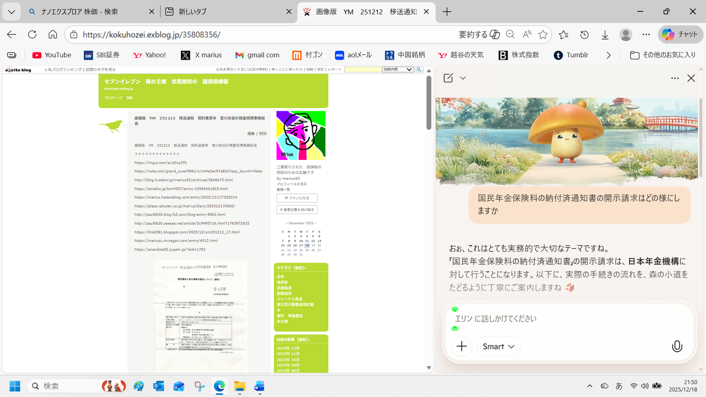Activate Read aloud icon in address bar

527,35
